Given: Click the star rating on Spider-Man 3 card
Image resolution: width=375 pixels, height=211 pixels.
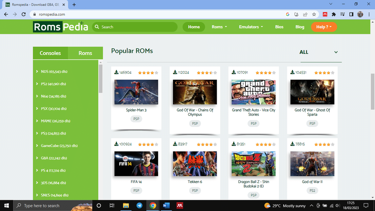Looking at the screenshot, I should click(148, 73).
